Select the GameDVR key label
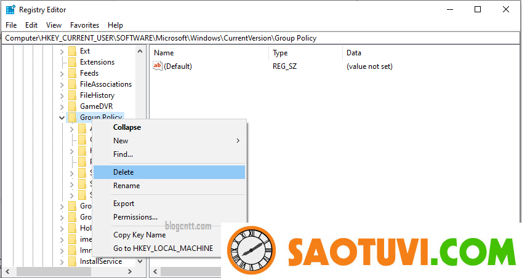 (x=96, y=106)
